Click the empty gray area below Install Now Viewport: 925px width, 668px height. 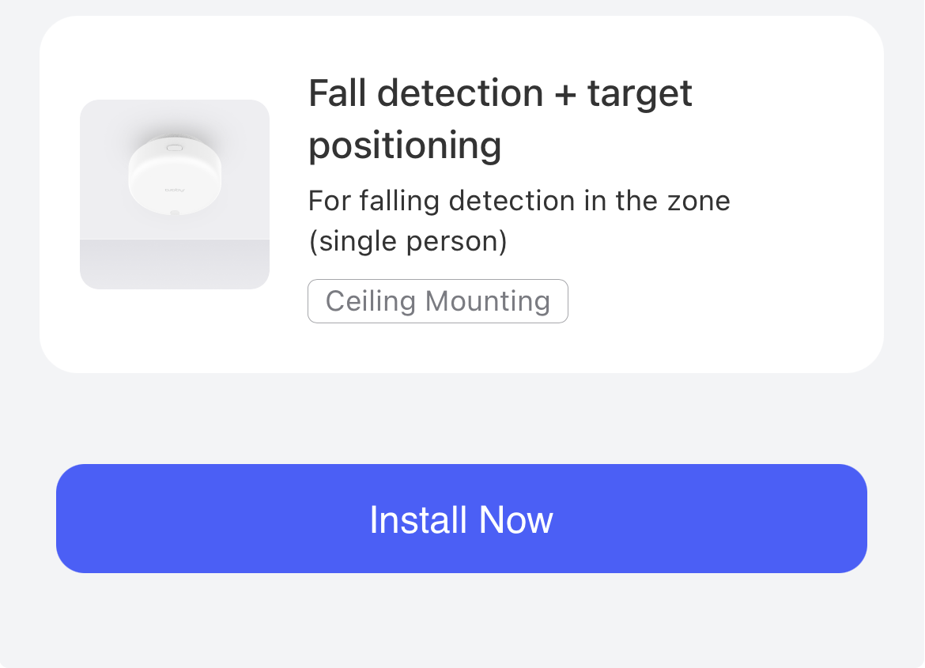click(x=462, y=621)
